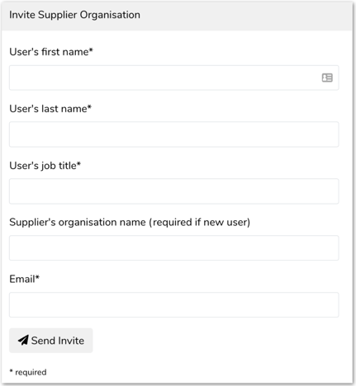Focus the User's last name input field
Image resolution: width=356 pixels, height=386 pixels.
click(x=174, y=134)
